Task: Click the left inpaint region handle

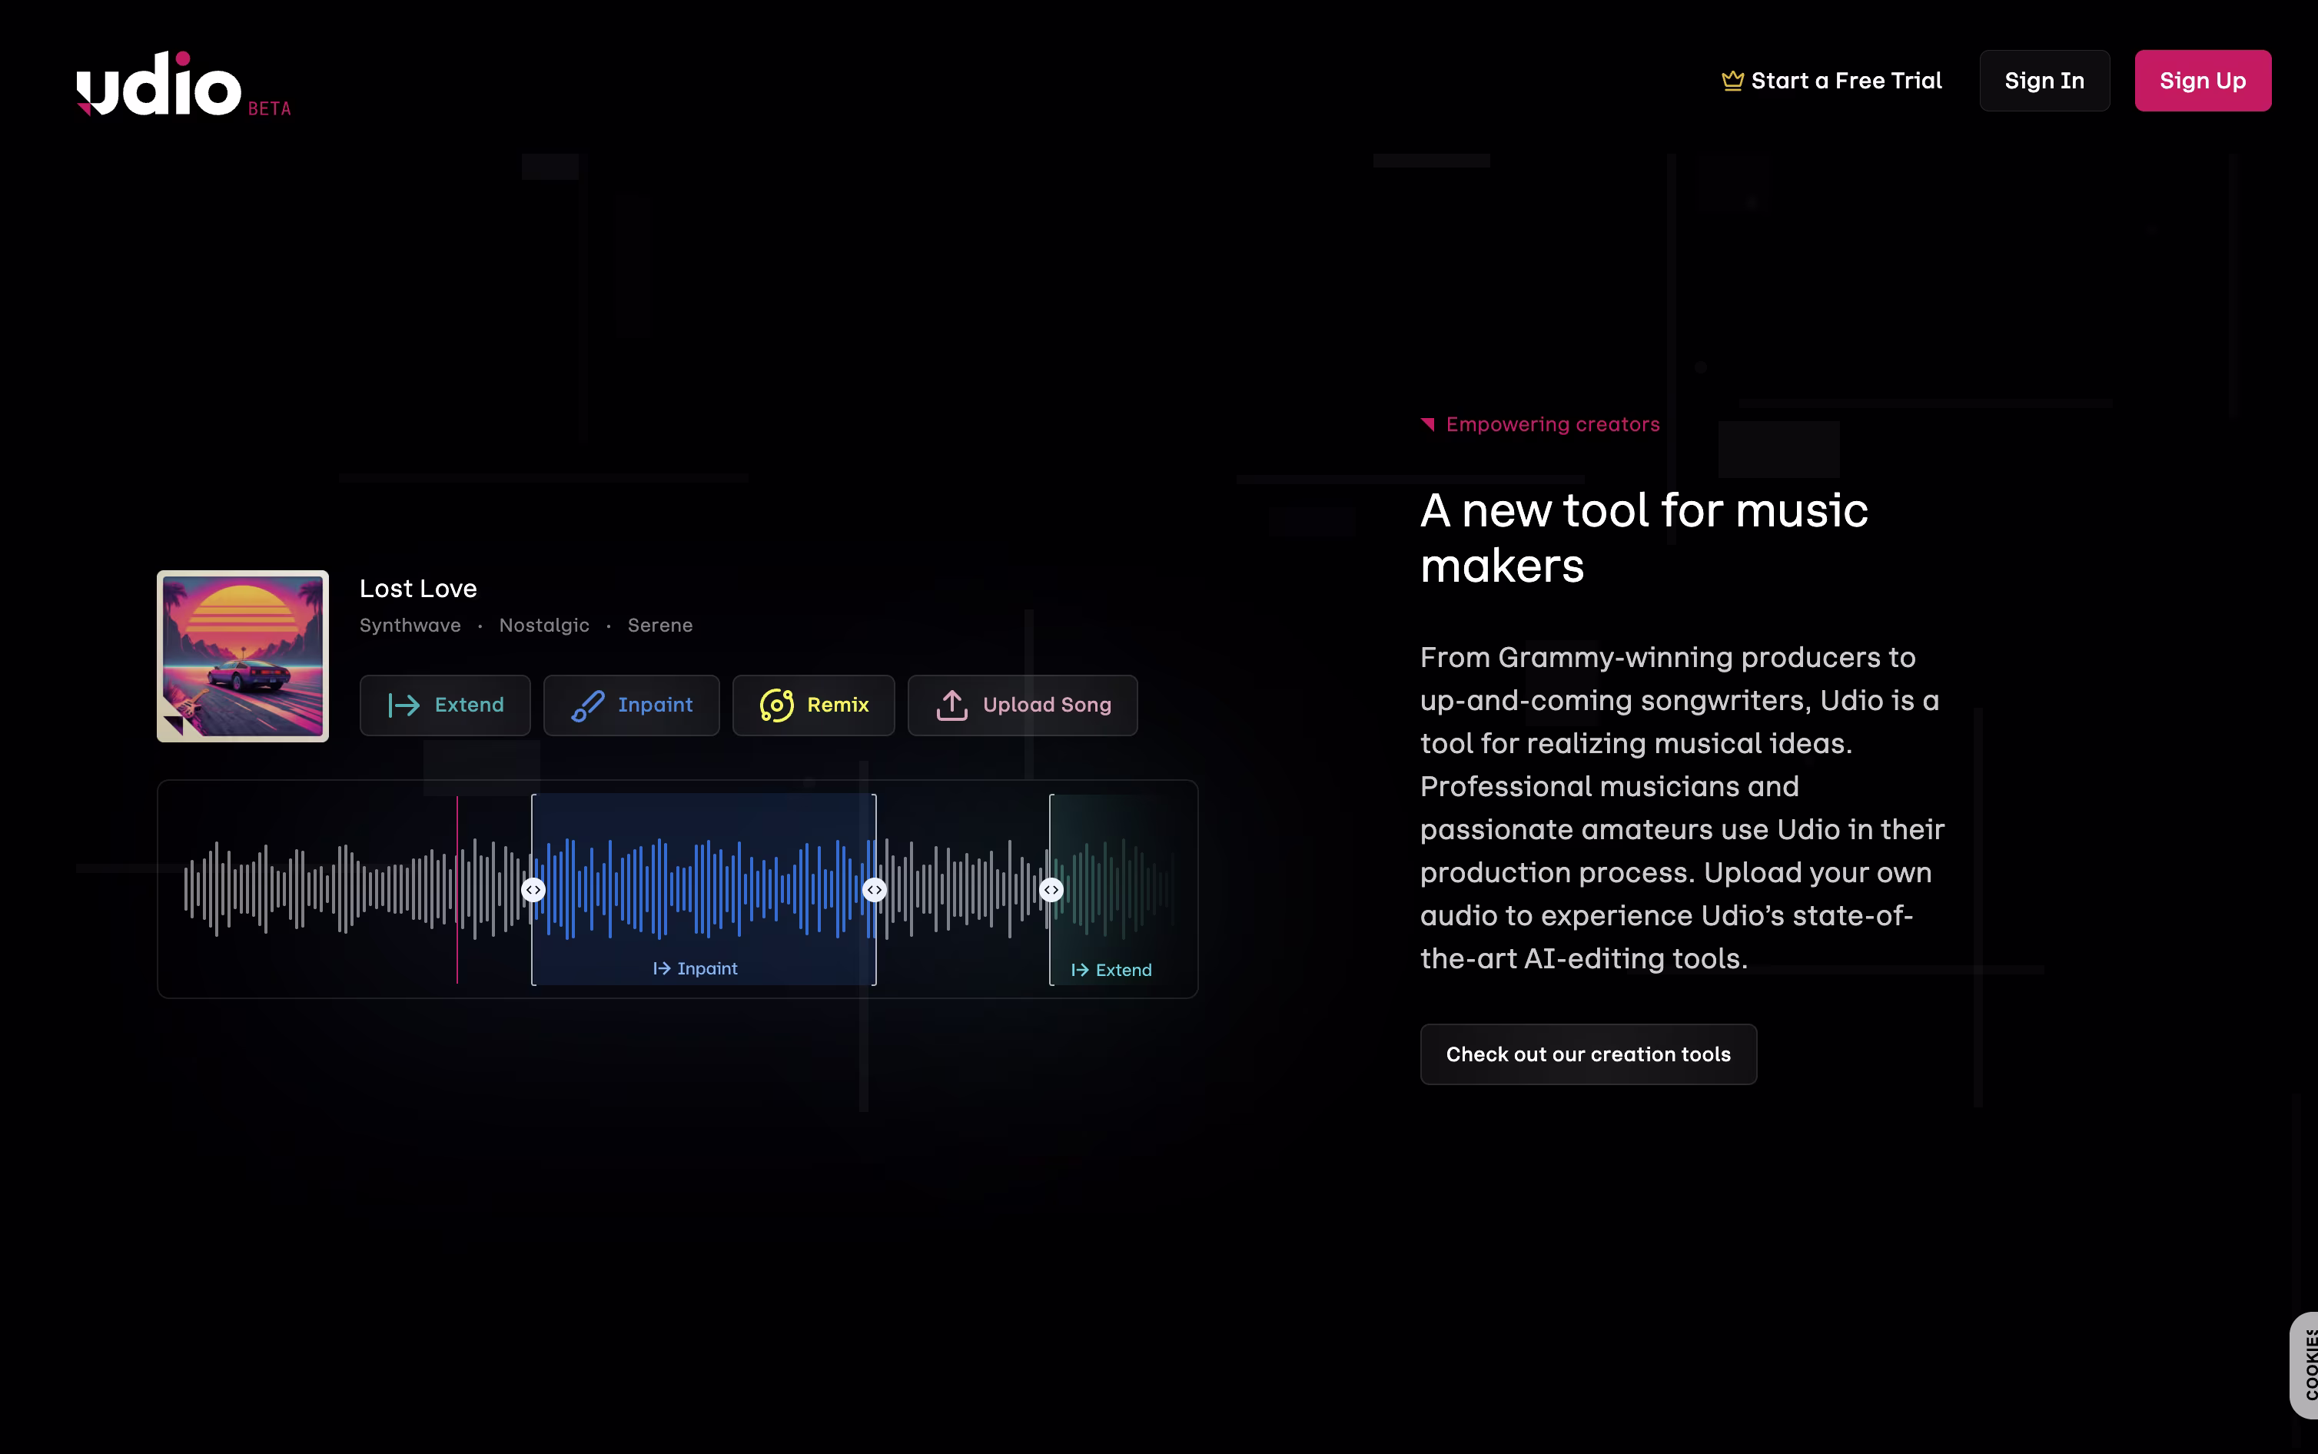Action: point(533,889)
